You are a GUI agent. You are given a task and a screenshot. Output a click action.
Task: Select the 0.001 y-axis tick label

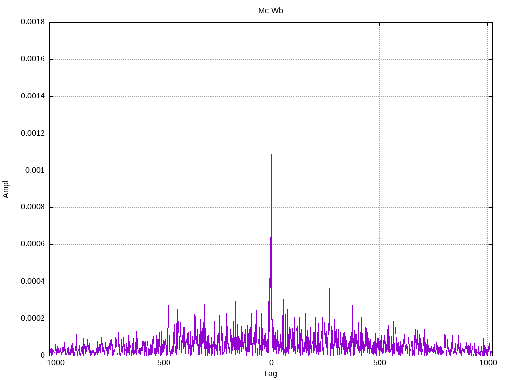[x=36, y=171]
